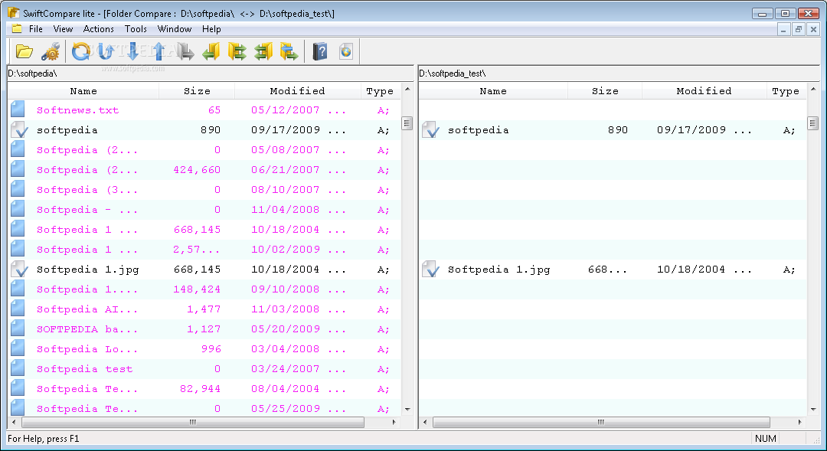The width and height of the screenshot is (827, 451).
Task: Click the 82,944 size cell
Action: 200,389
